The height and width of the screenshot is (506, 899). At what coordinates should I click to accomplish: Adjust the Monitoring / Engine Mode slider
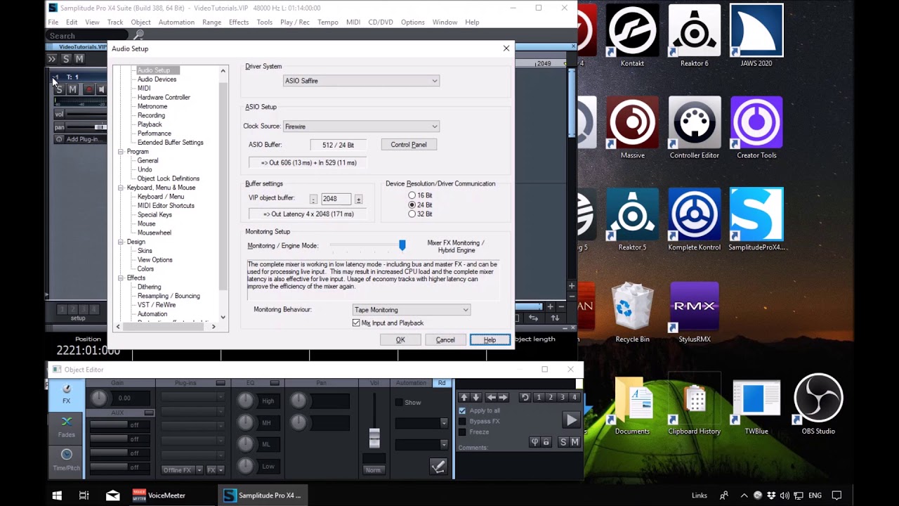coord(402,245)
